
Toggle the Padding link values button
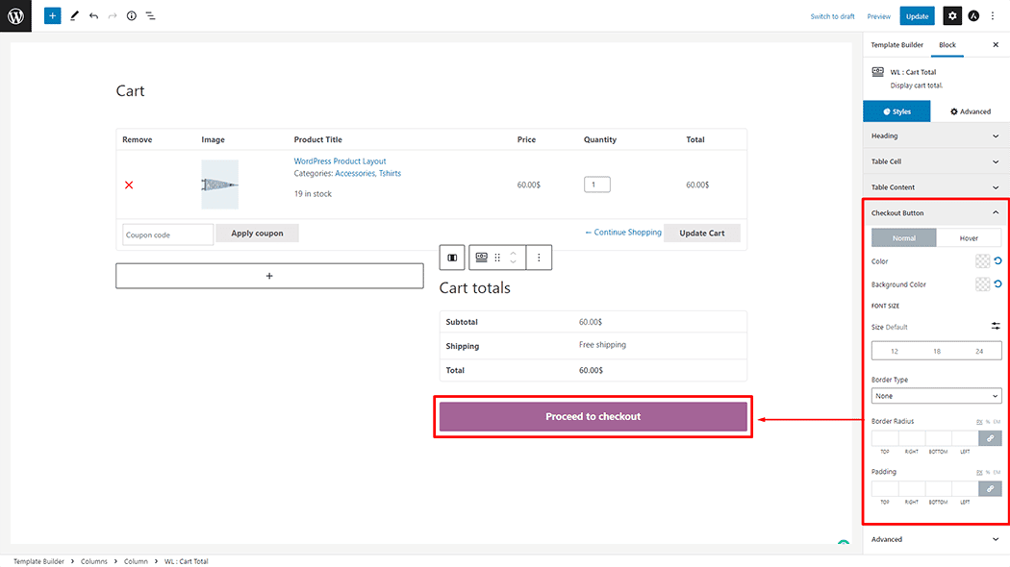pos(990,489)
